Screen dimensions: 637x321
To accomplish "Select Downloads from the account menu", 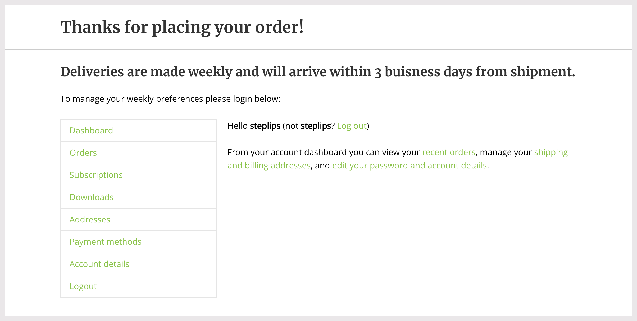I will pos(92,197).
